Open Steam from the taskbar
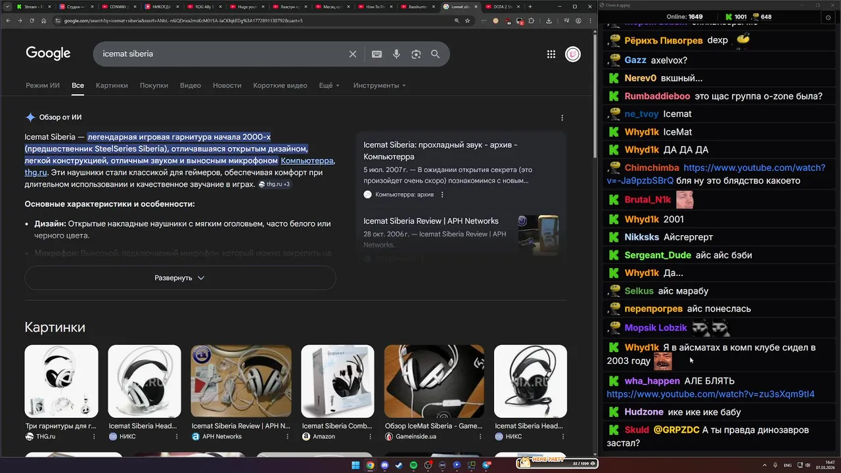This screenshot has width=841, height=473. (399, 465)
